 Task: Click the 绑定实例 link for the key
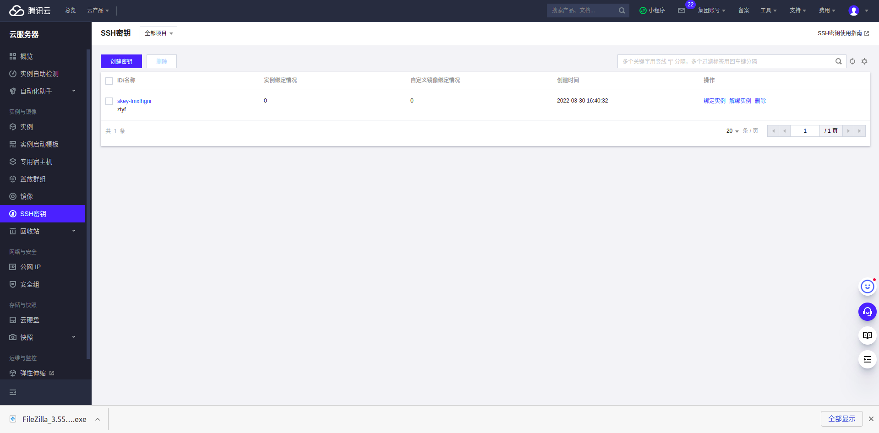click(715, 101)
